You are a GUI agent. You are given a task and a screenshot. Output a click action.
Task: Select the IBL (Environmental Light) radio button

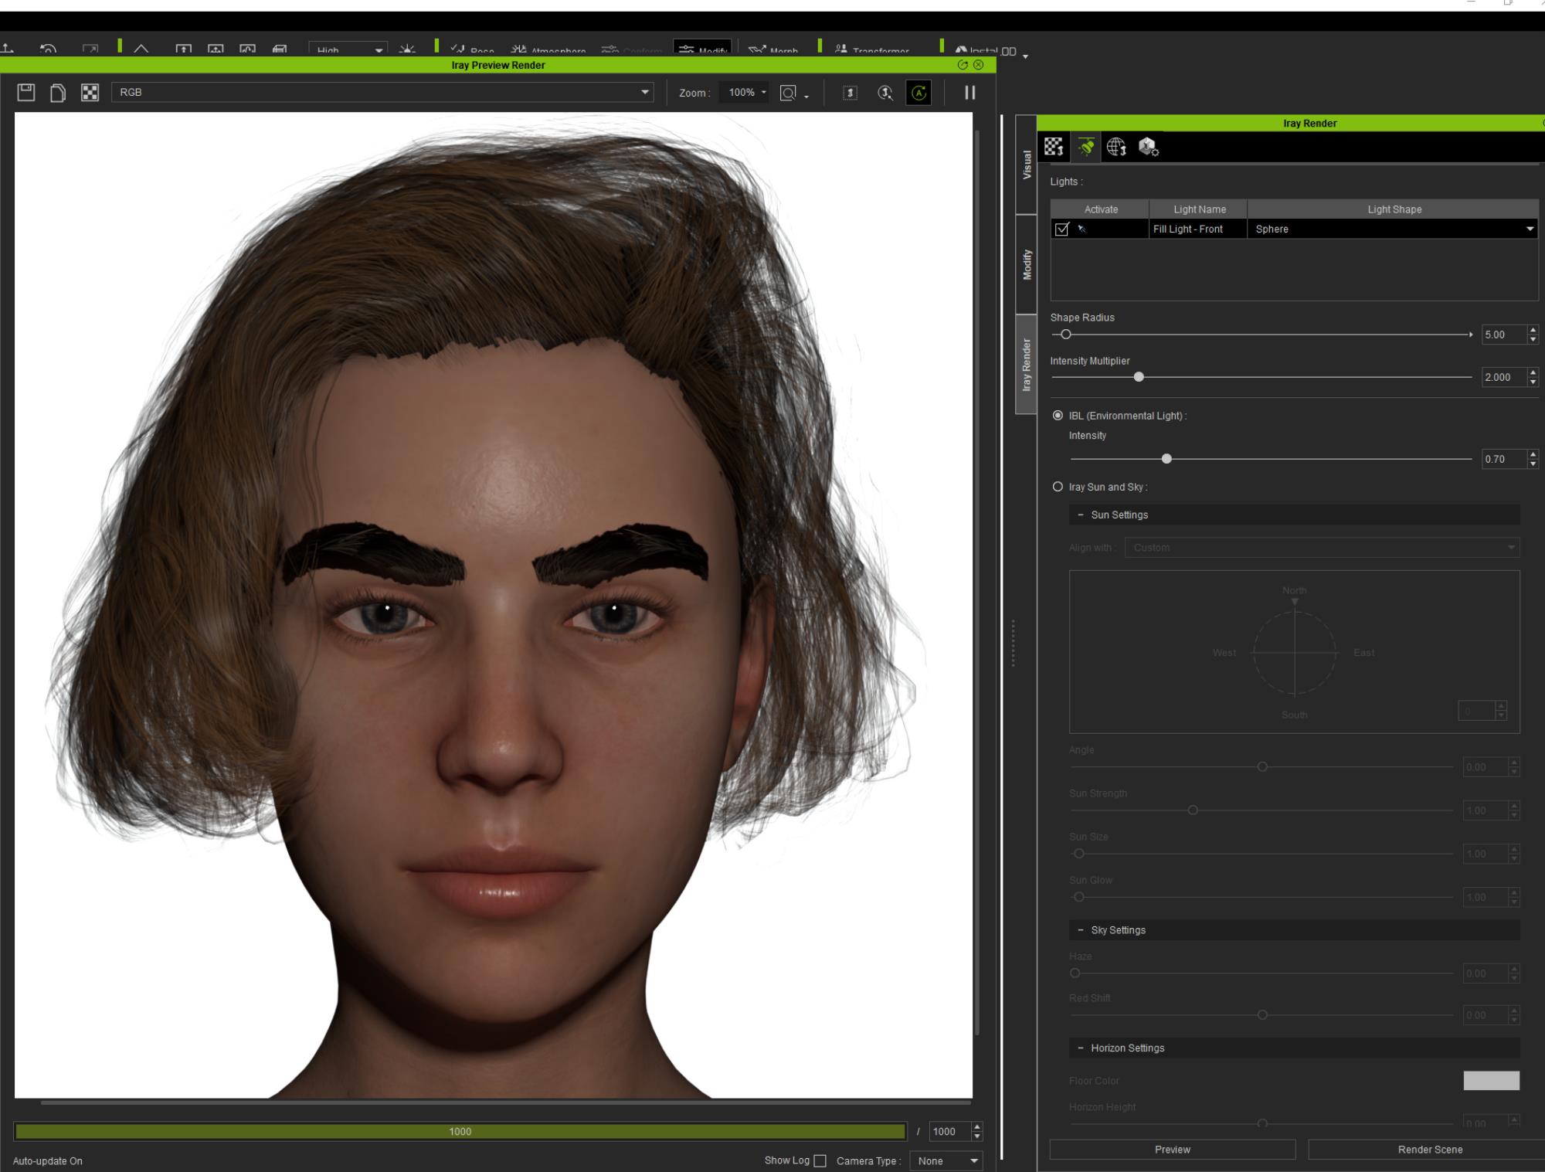pyautogui.click(x=1058, y=416)
